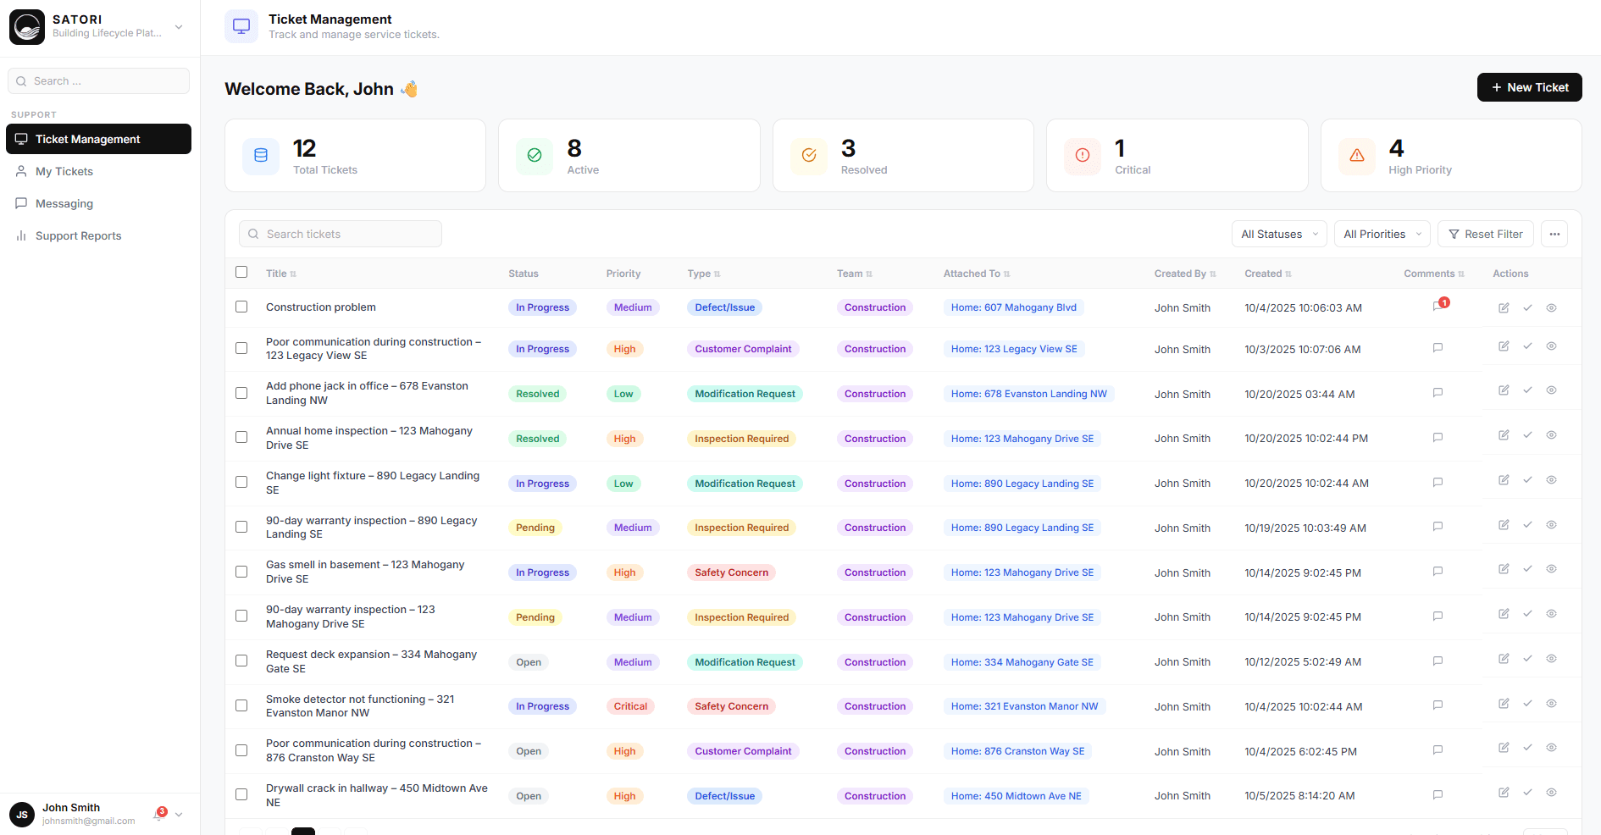Click the Critical alert icon

click(x=1083, y=156)
